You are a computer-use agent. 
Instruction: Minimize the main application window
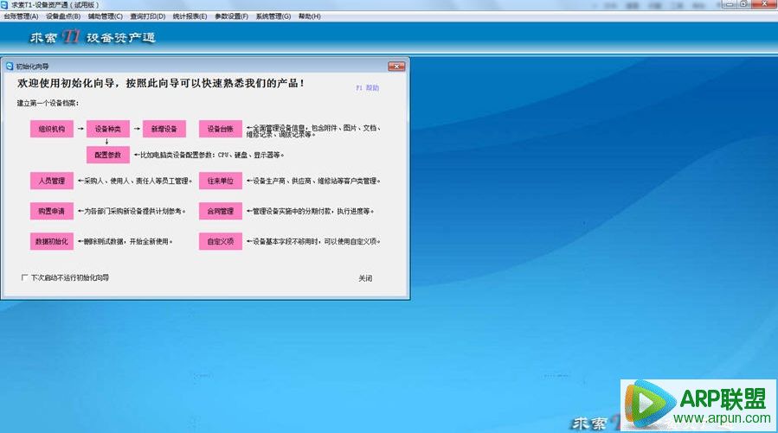pyautogui.click(x=729, y=4)
